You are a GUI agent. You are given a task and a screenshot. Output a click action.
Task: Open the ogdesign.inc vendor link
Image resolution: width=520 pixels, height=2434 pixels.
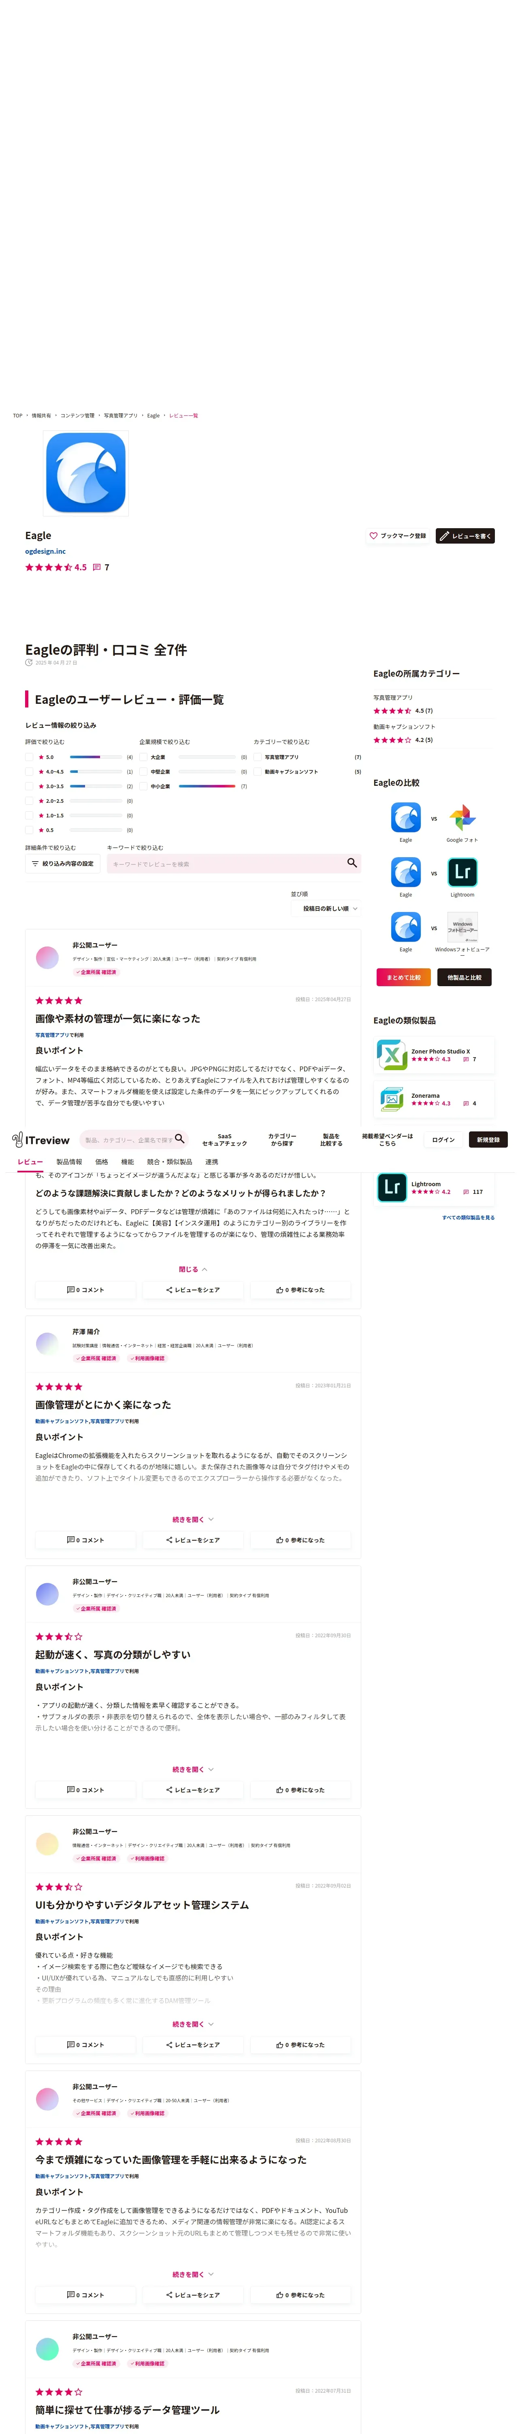click(x=45, y=551)
